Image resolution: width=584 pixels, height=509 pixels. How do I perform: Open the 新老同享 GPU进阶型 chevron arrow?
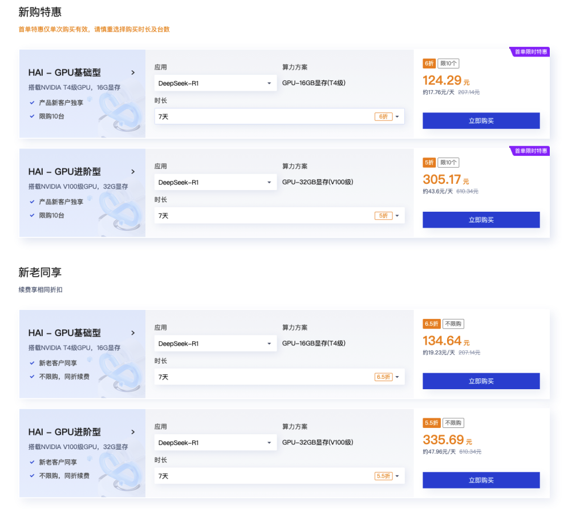click(133, 432)
